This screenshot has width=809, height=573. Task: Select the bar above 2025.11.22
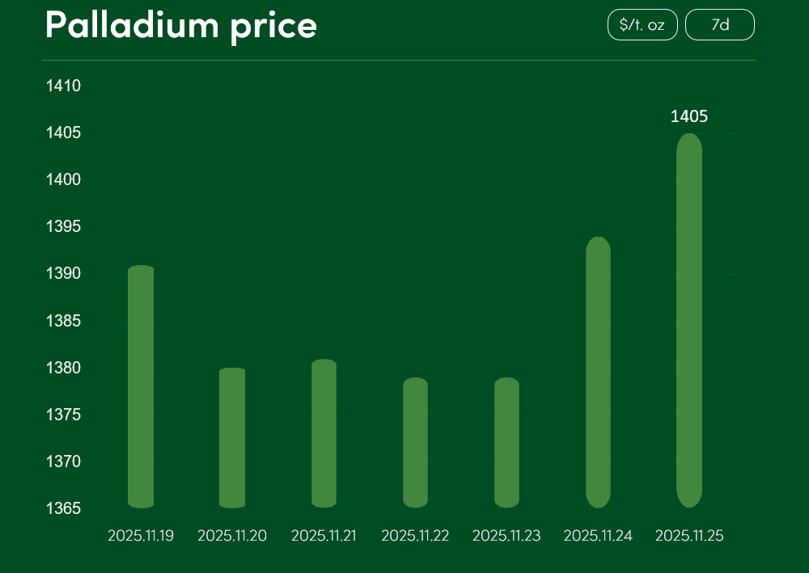pyautogui.click(x=415, y=443)
